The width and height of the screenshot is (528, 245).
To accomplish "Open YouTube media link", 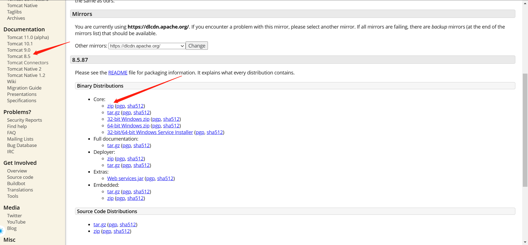I will click(x=16, y=222).
